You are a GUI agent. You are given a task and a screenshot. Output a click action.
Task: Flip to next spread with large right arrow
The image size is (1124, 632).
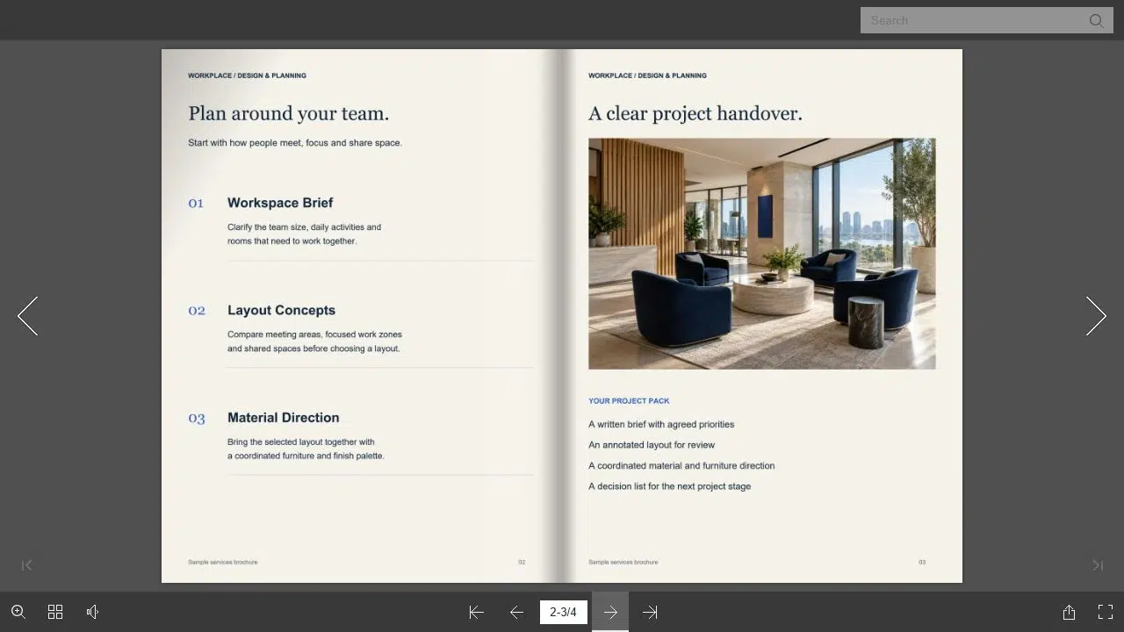[x=1096, y=316]
